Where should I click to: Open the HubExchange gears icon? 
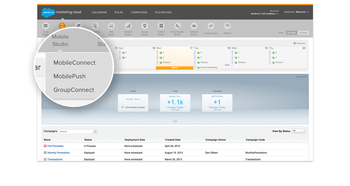click(x=211, y=26)
